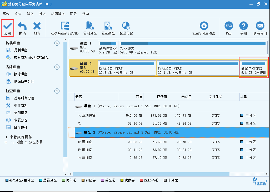The width and height of the screenshot is (270, 192).
Task: Sort by the 已使用 column header
Action: (156, 97)
